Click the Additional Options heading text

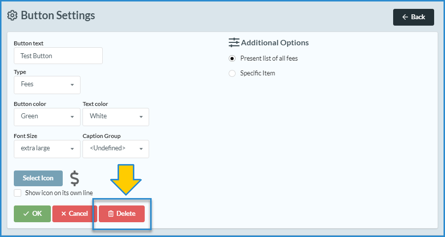coord(275,43)
